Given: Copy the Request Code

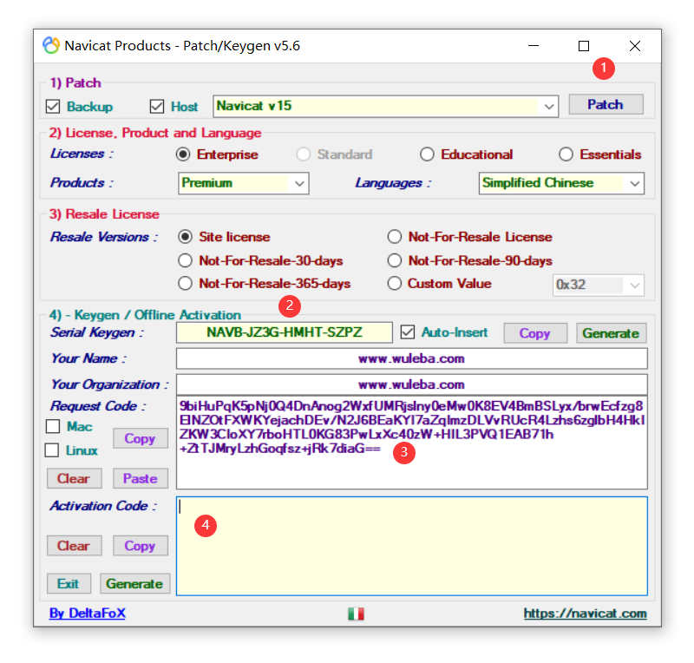Looking at the screenshot, I should (140, 438).
